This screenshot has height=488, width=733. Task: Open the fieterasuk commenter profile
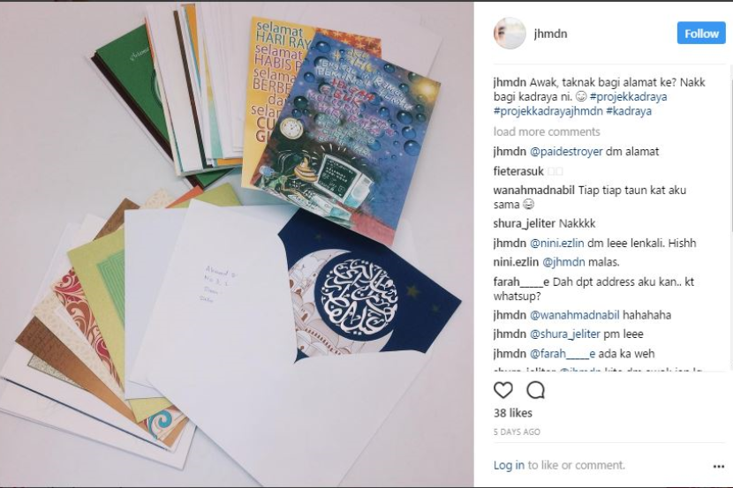[518, 171]
